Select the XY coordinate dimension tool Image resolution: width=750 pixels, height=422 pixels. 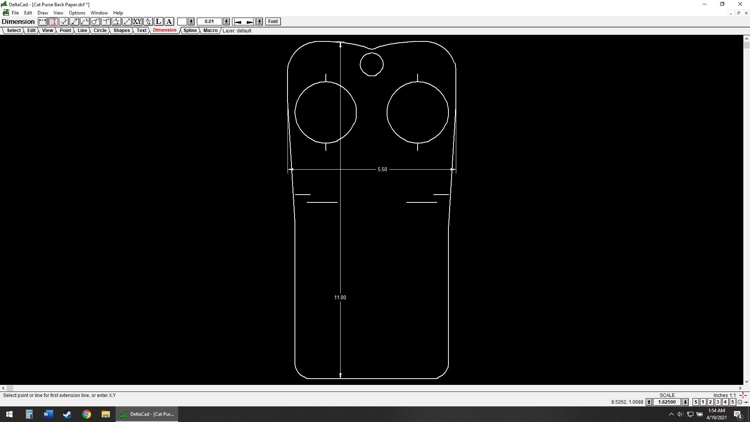[137, 21]
